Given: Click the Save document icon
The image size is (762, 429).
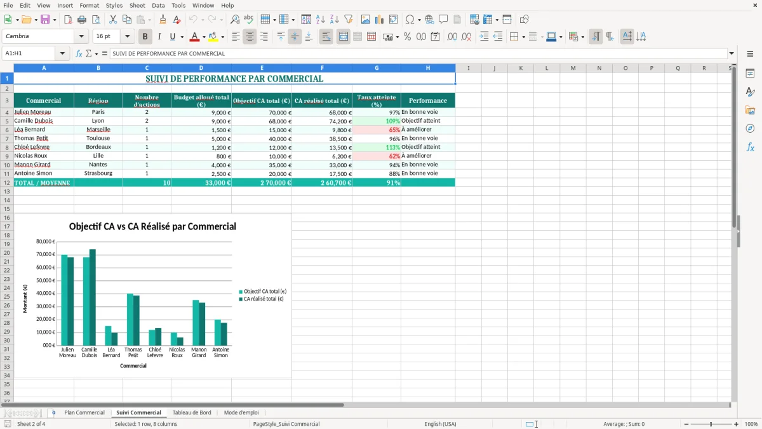Looking at the screenshot, I should (x=45, y=20).
